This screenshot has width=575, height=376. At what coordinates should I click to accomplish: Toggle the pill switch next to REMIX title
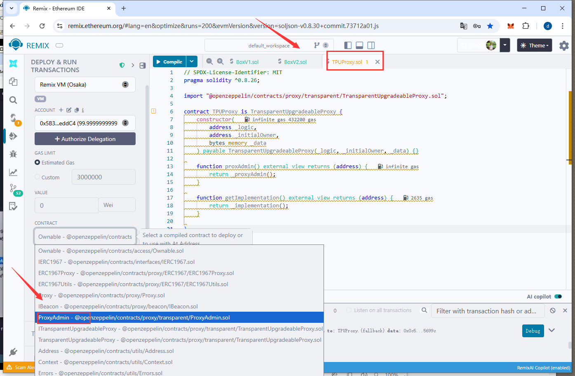59,45
